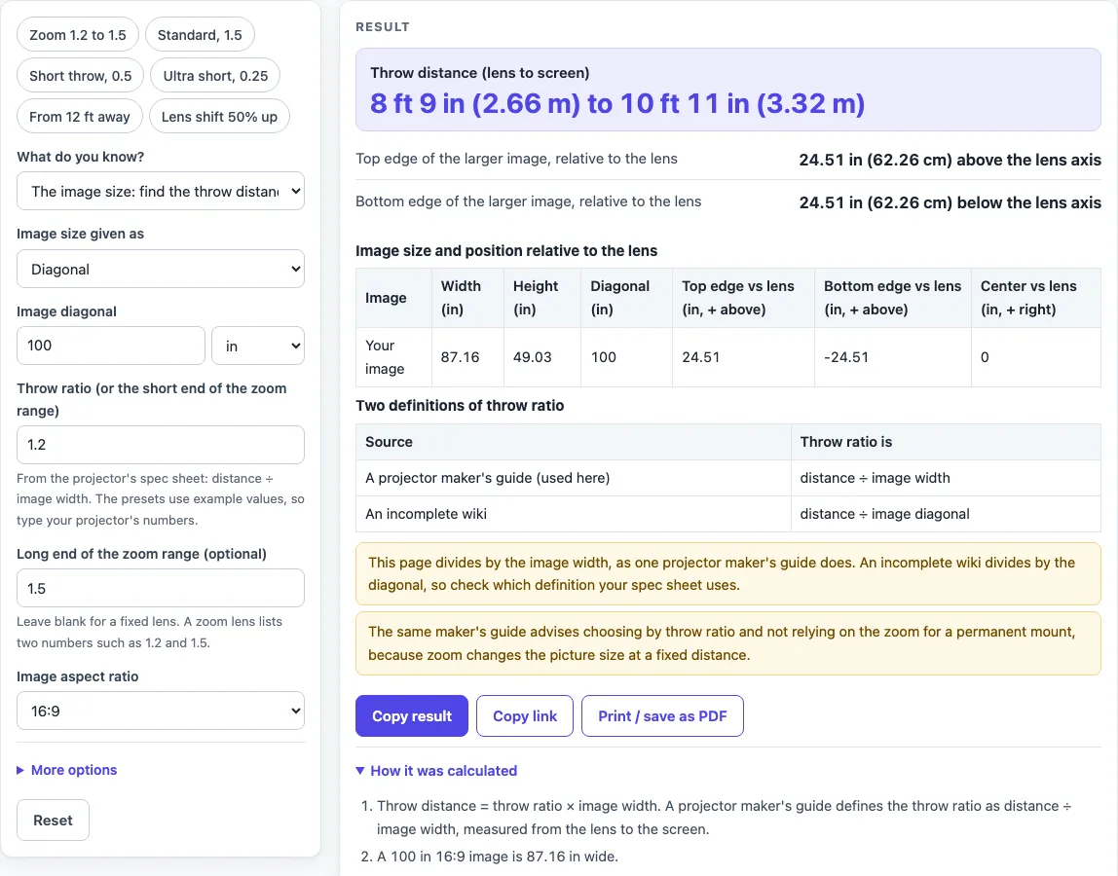1118x876 pixels.
Task: Apply the Standard, 1.5 preset
Action: pos(200,35)
